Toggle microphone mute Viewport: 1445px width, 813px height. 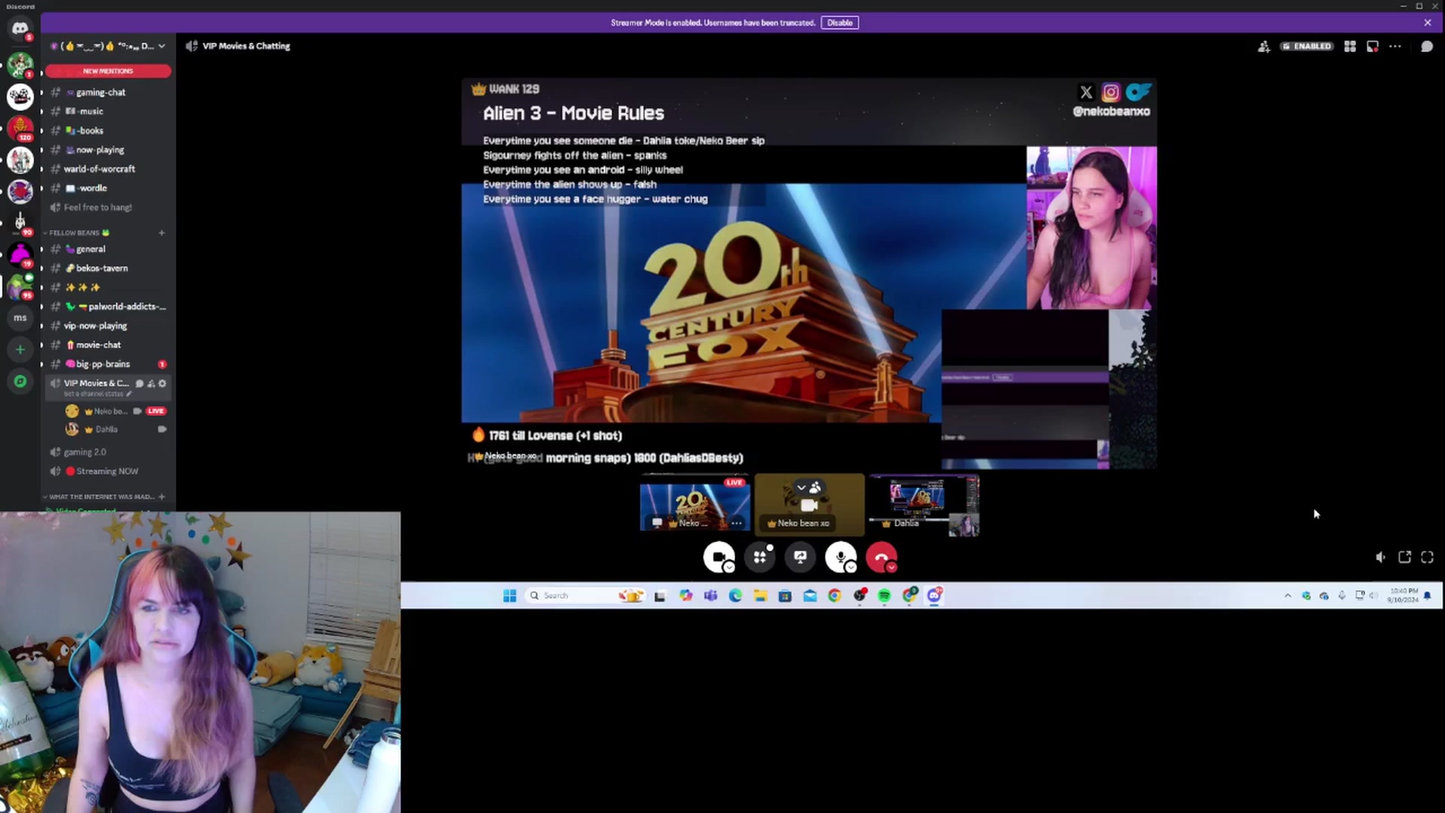tap(840, 557)
